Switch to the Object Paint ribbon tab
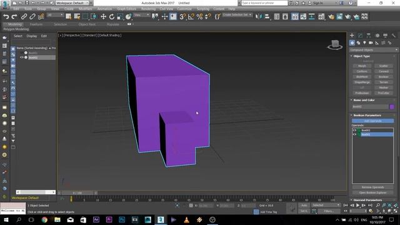 (87, 24)
